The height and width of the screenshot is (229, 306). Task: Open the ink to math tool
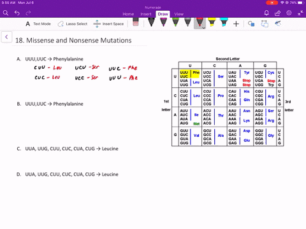[x=278, y=23]
